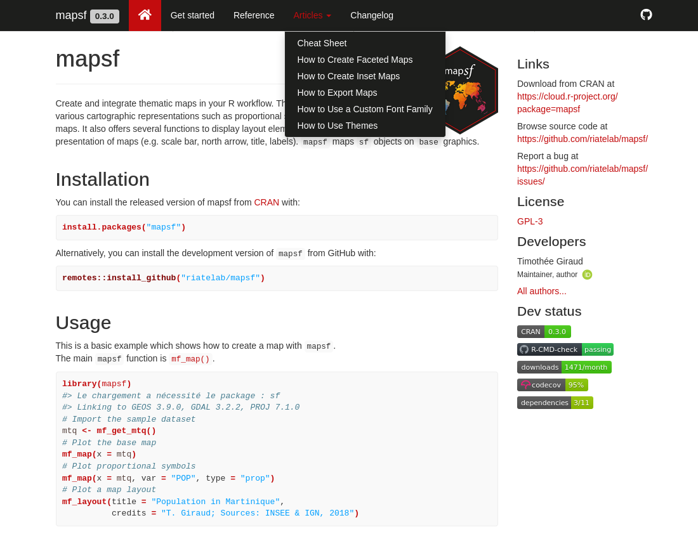698x539 pixels.
Task: Click the R-CMD-check passing badge
Action: (x=565, y=349)
